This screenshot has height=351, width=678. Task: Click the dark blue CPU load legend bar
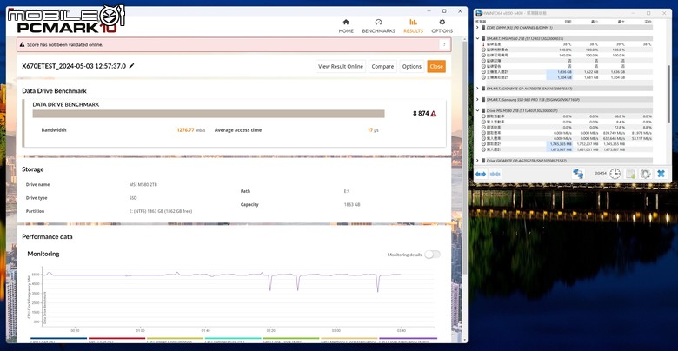(58, 339)
